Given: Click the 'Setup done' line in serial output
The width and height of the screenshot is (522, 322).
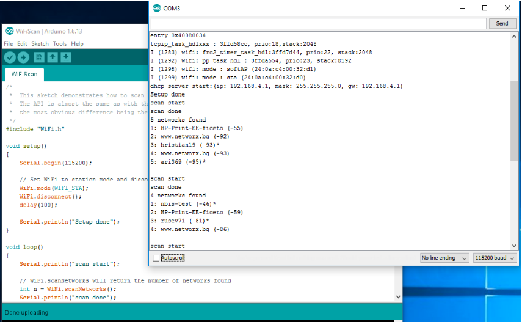Looking at the screenshot, I should click(x=167, y=94).
